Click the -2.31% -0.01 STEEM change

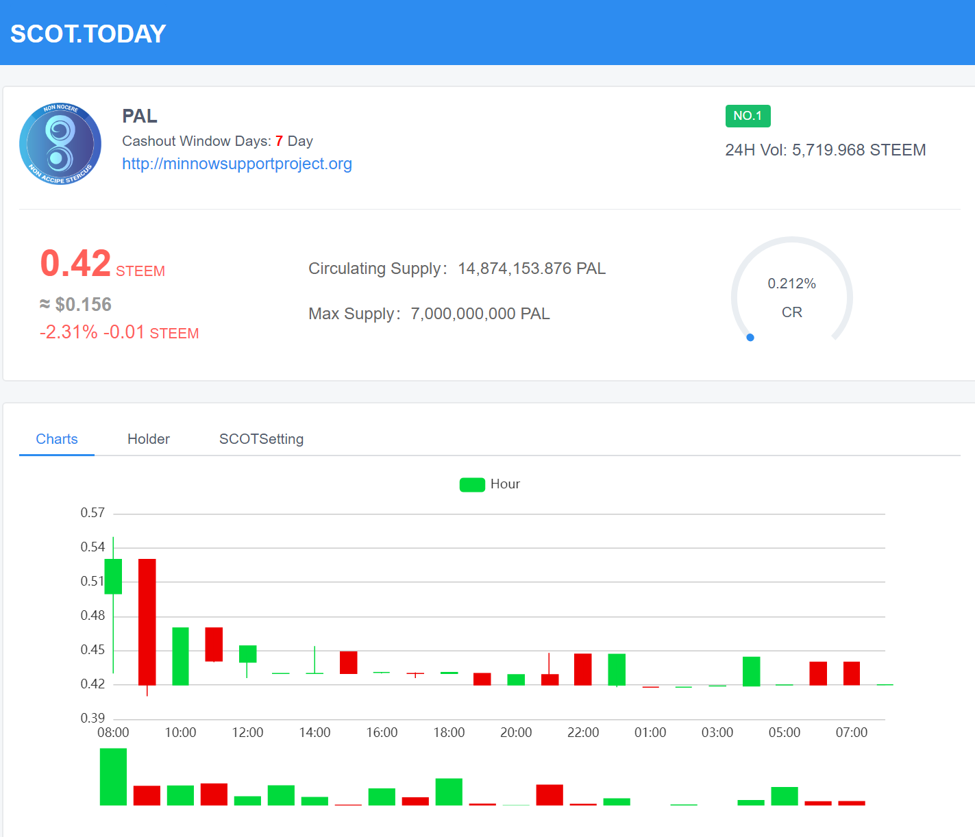tap(119, 332)
